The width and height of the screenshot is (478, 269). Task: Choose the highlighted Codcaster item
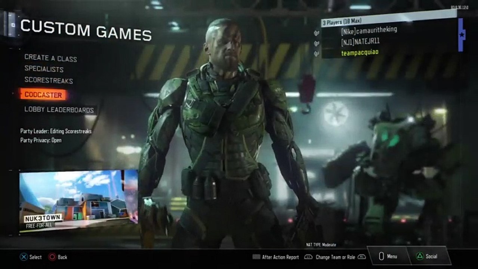tap(43, 95)
